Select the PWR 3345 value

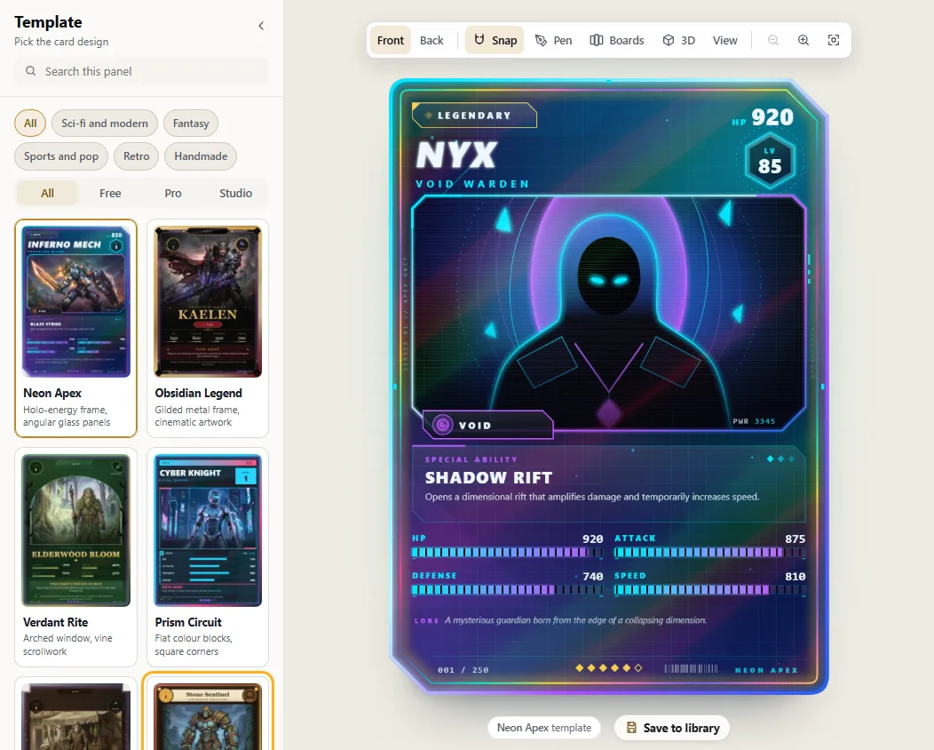[754, 421]
